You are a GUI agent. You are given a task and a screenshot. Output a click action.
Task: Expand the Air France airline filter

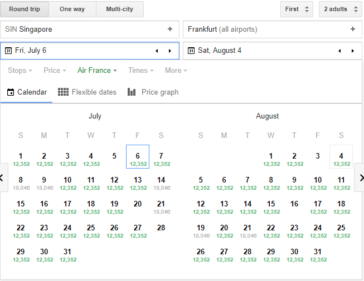click(x=97, y=70)
